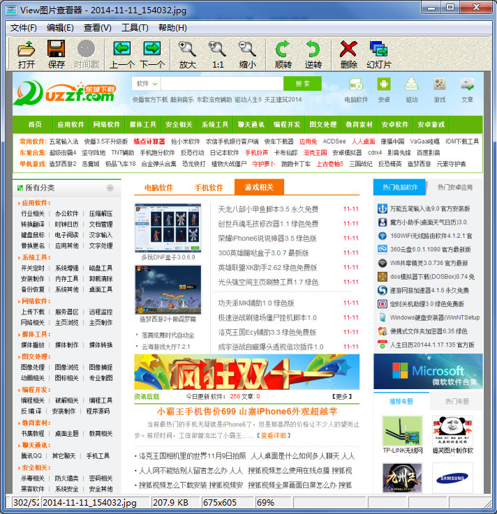Image resolution: width=497 pixels, height=514 pixels.
Task: Click the green 搜索 search button
Action: pyautogui.click(x=302, y=84)
